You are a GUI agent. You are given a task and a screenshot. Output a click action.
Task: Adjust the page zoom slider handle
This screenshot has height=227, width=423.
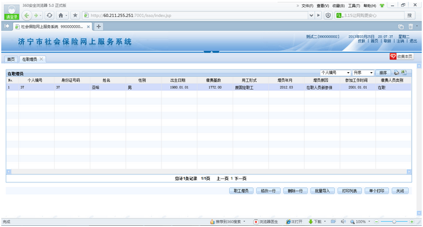(394, 221)
